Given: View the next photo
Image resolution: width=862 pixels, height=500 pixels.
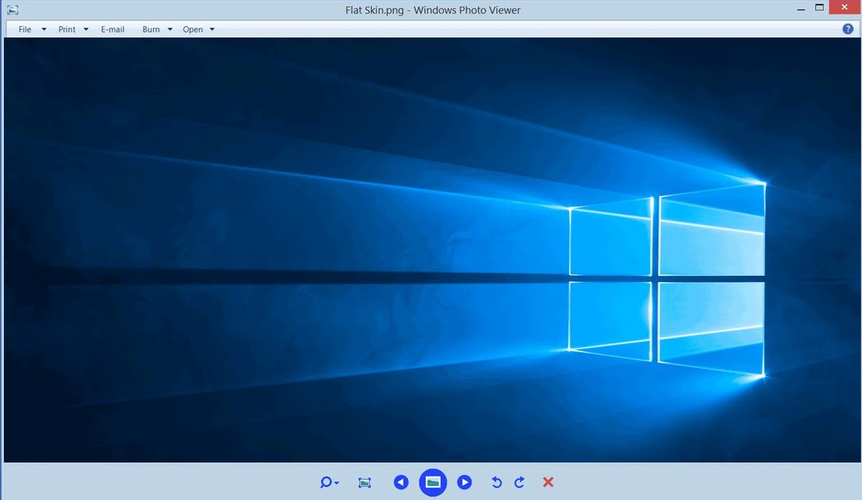Looking at the screenshot, I should tap(464, 482).
